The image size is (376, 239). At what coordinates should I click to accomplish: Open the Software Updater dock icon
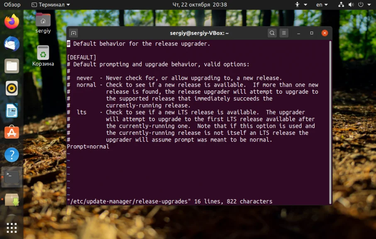(12, 200)
